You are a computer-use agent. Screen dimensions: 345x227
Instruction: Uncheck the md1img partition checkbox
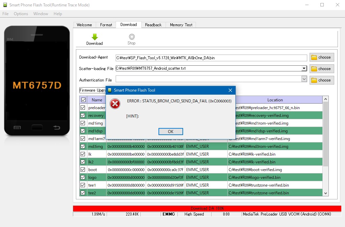pyautogui.click(x=83, y=123)
